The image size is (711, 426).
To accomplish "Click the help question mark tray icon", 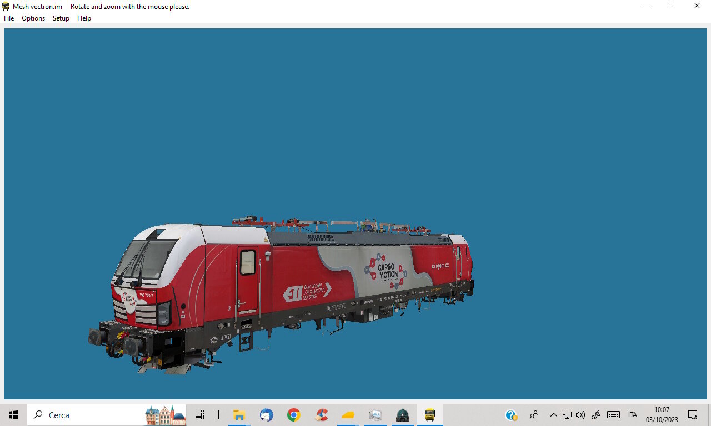I will click(511, 415).
